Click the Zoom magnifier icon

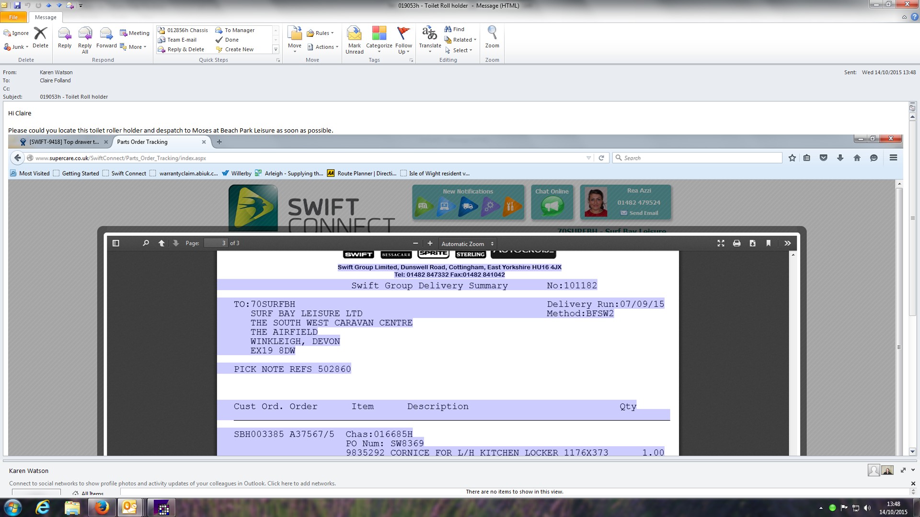click(x=492, y=34)
